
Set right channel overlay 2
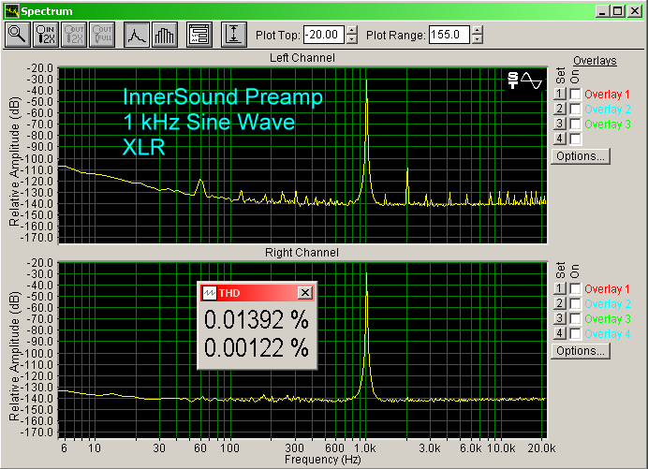click(x=560, y=303)
